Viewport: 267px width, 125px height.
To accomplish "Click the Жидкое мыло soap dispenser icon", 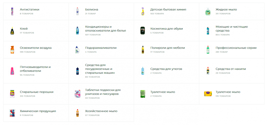I will coord(208,11).
